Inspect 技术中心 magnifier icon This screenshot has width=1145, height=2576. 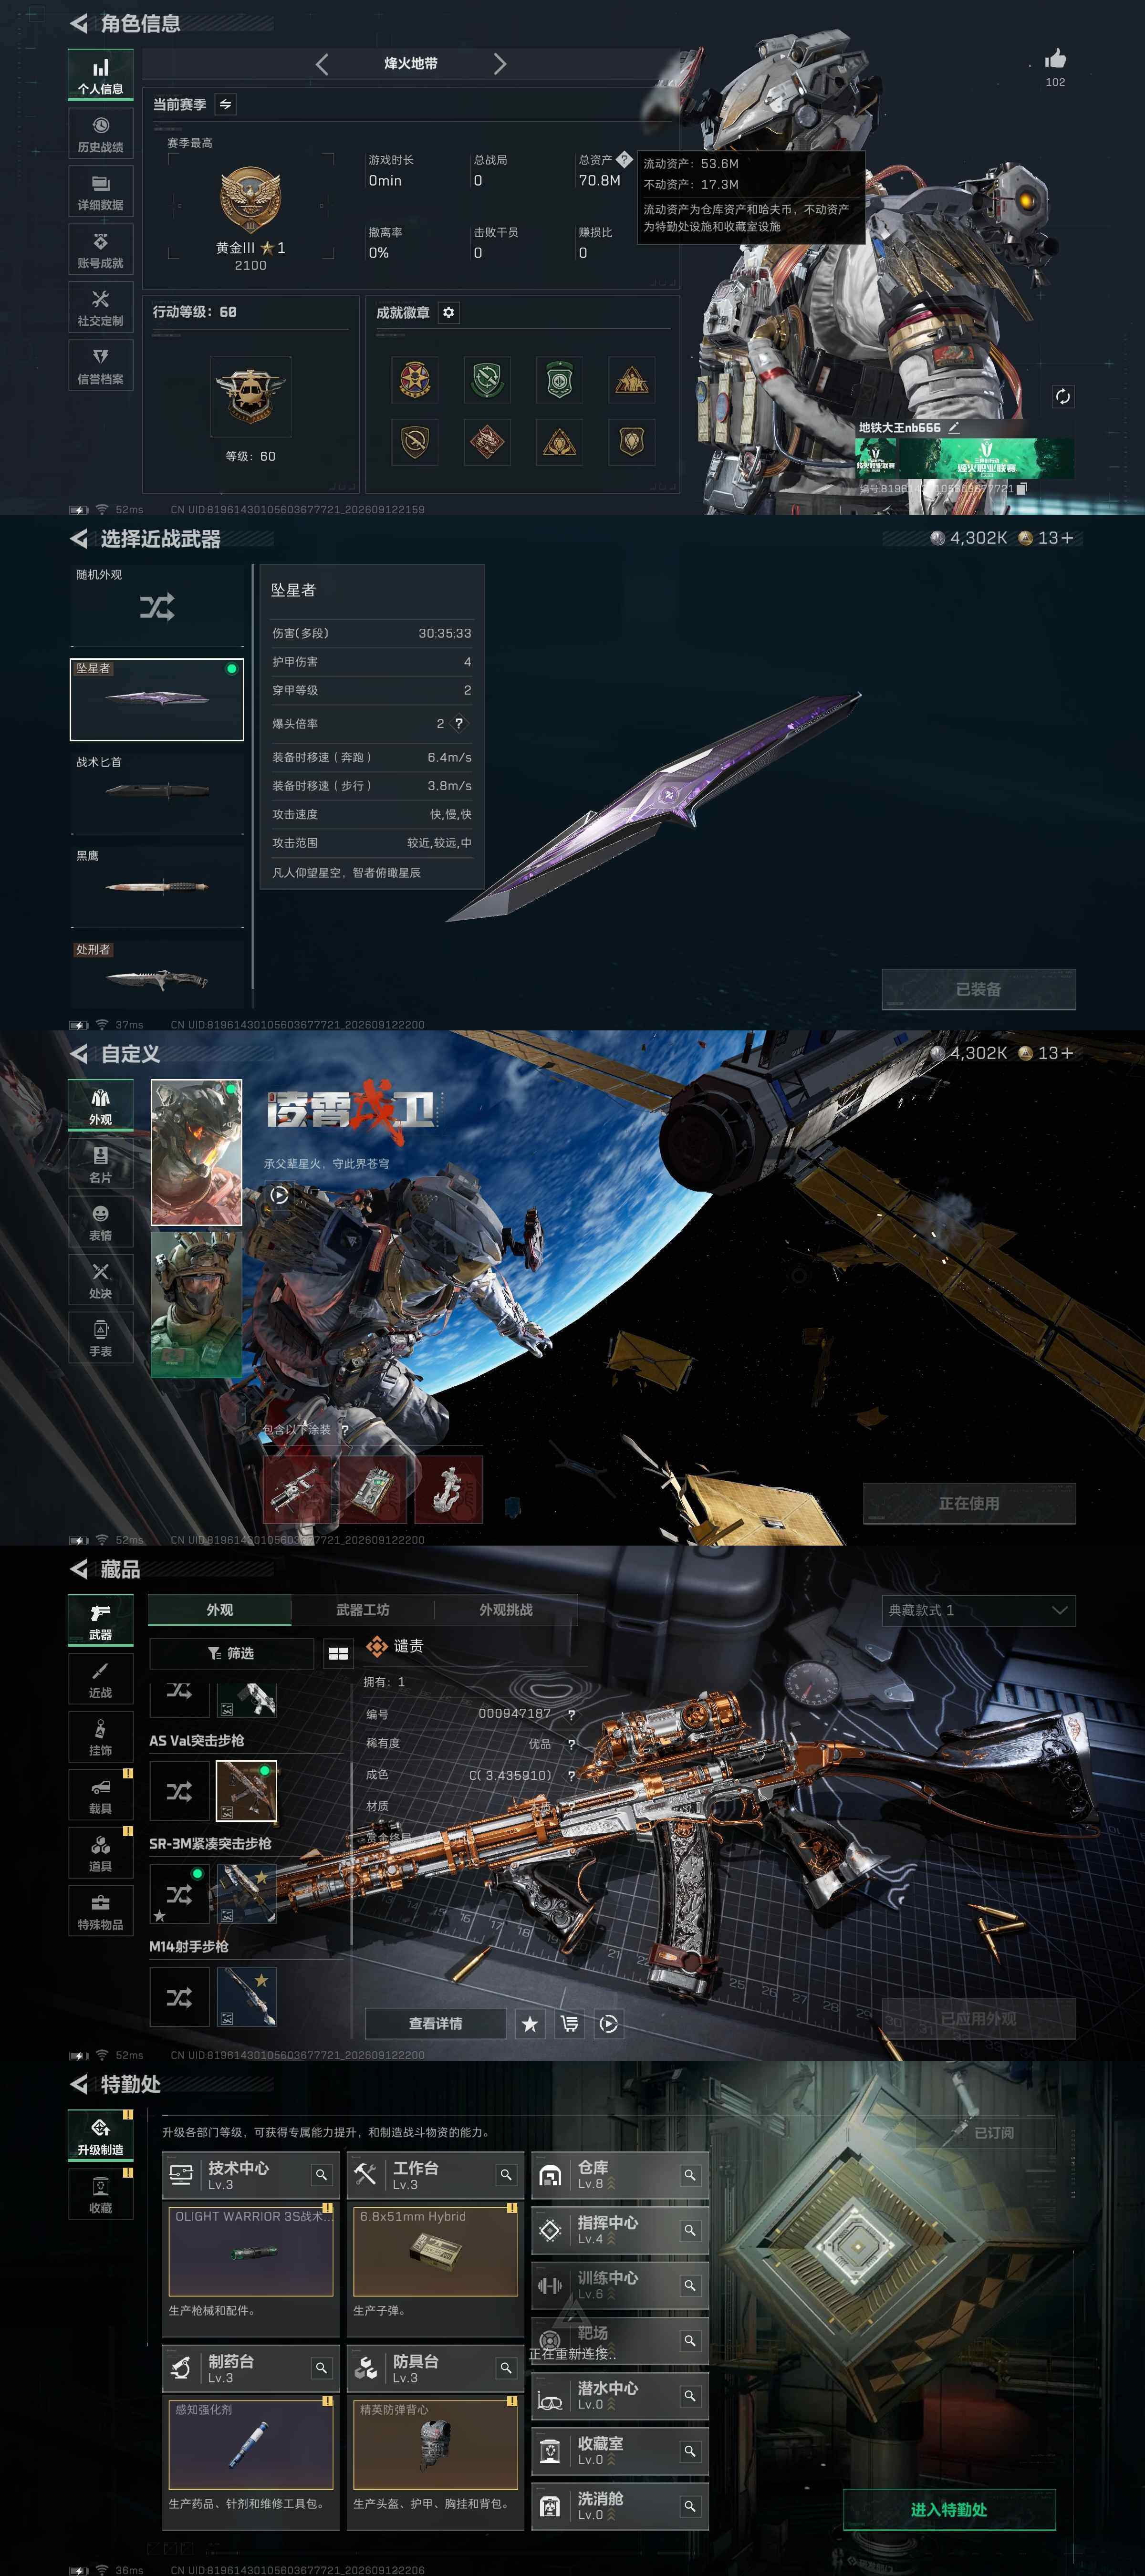point(321,2175)
